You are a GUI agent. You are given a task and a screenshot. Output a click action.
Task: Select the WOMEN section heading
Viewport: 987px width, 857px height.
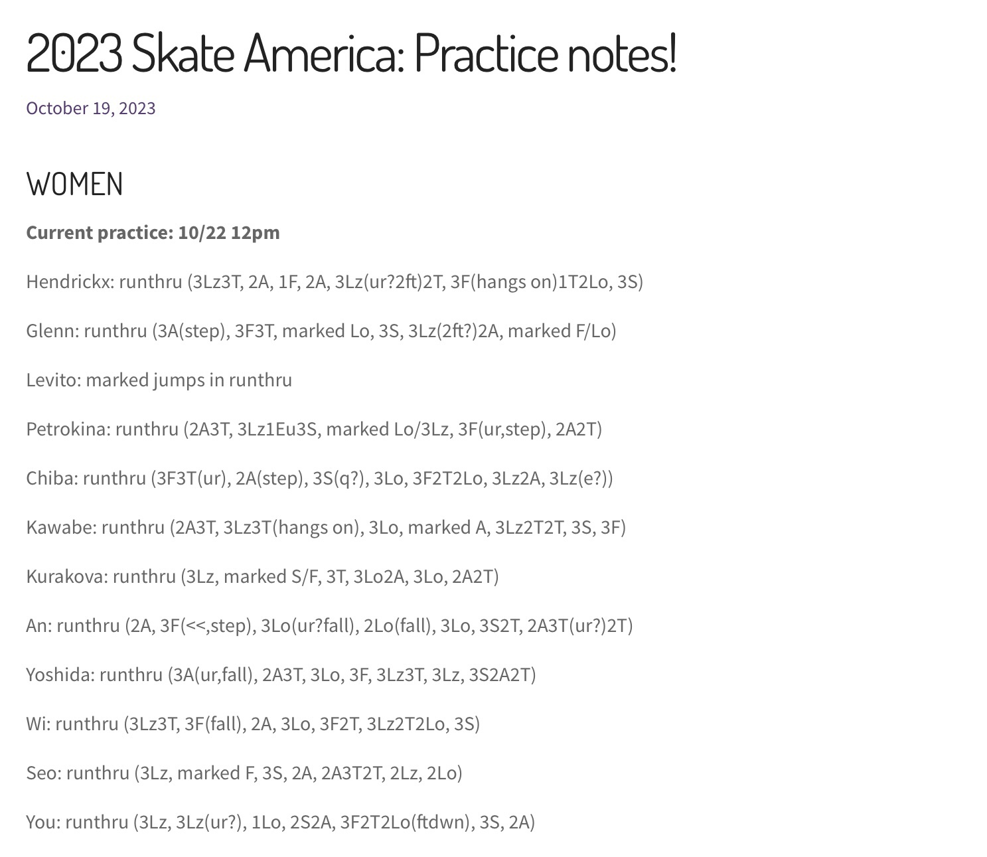click(x=75, y=184)
